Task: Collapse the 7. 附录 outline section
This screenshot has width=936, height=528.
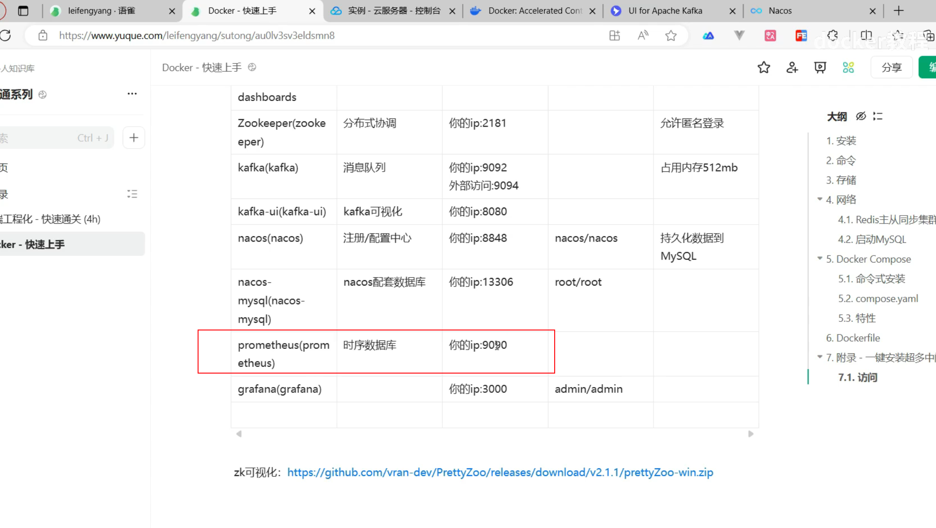Action: (820, 357)
